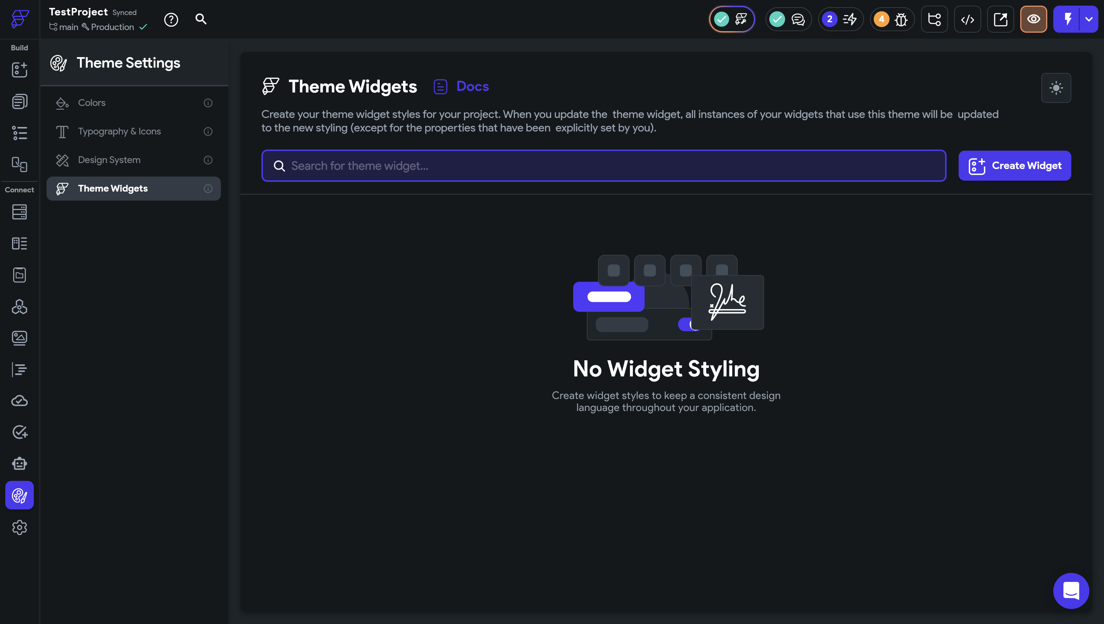
Task: Toggle light mode with sun button
Action: (1056, 88)
